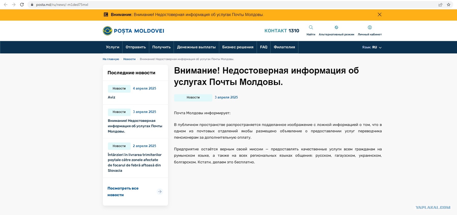The height and width of the screenshot is (215, 457).
Task: Bookmark this page with star icon
Action: [449, 5]
